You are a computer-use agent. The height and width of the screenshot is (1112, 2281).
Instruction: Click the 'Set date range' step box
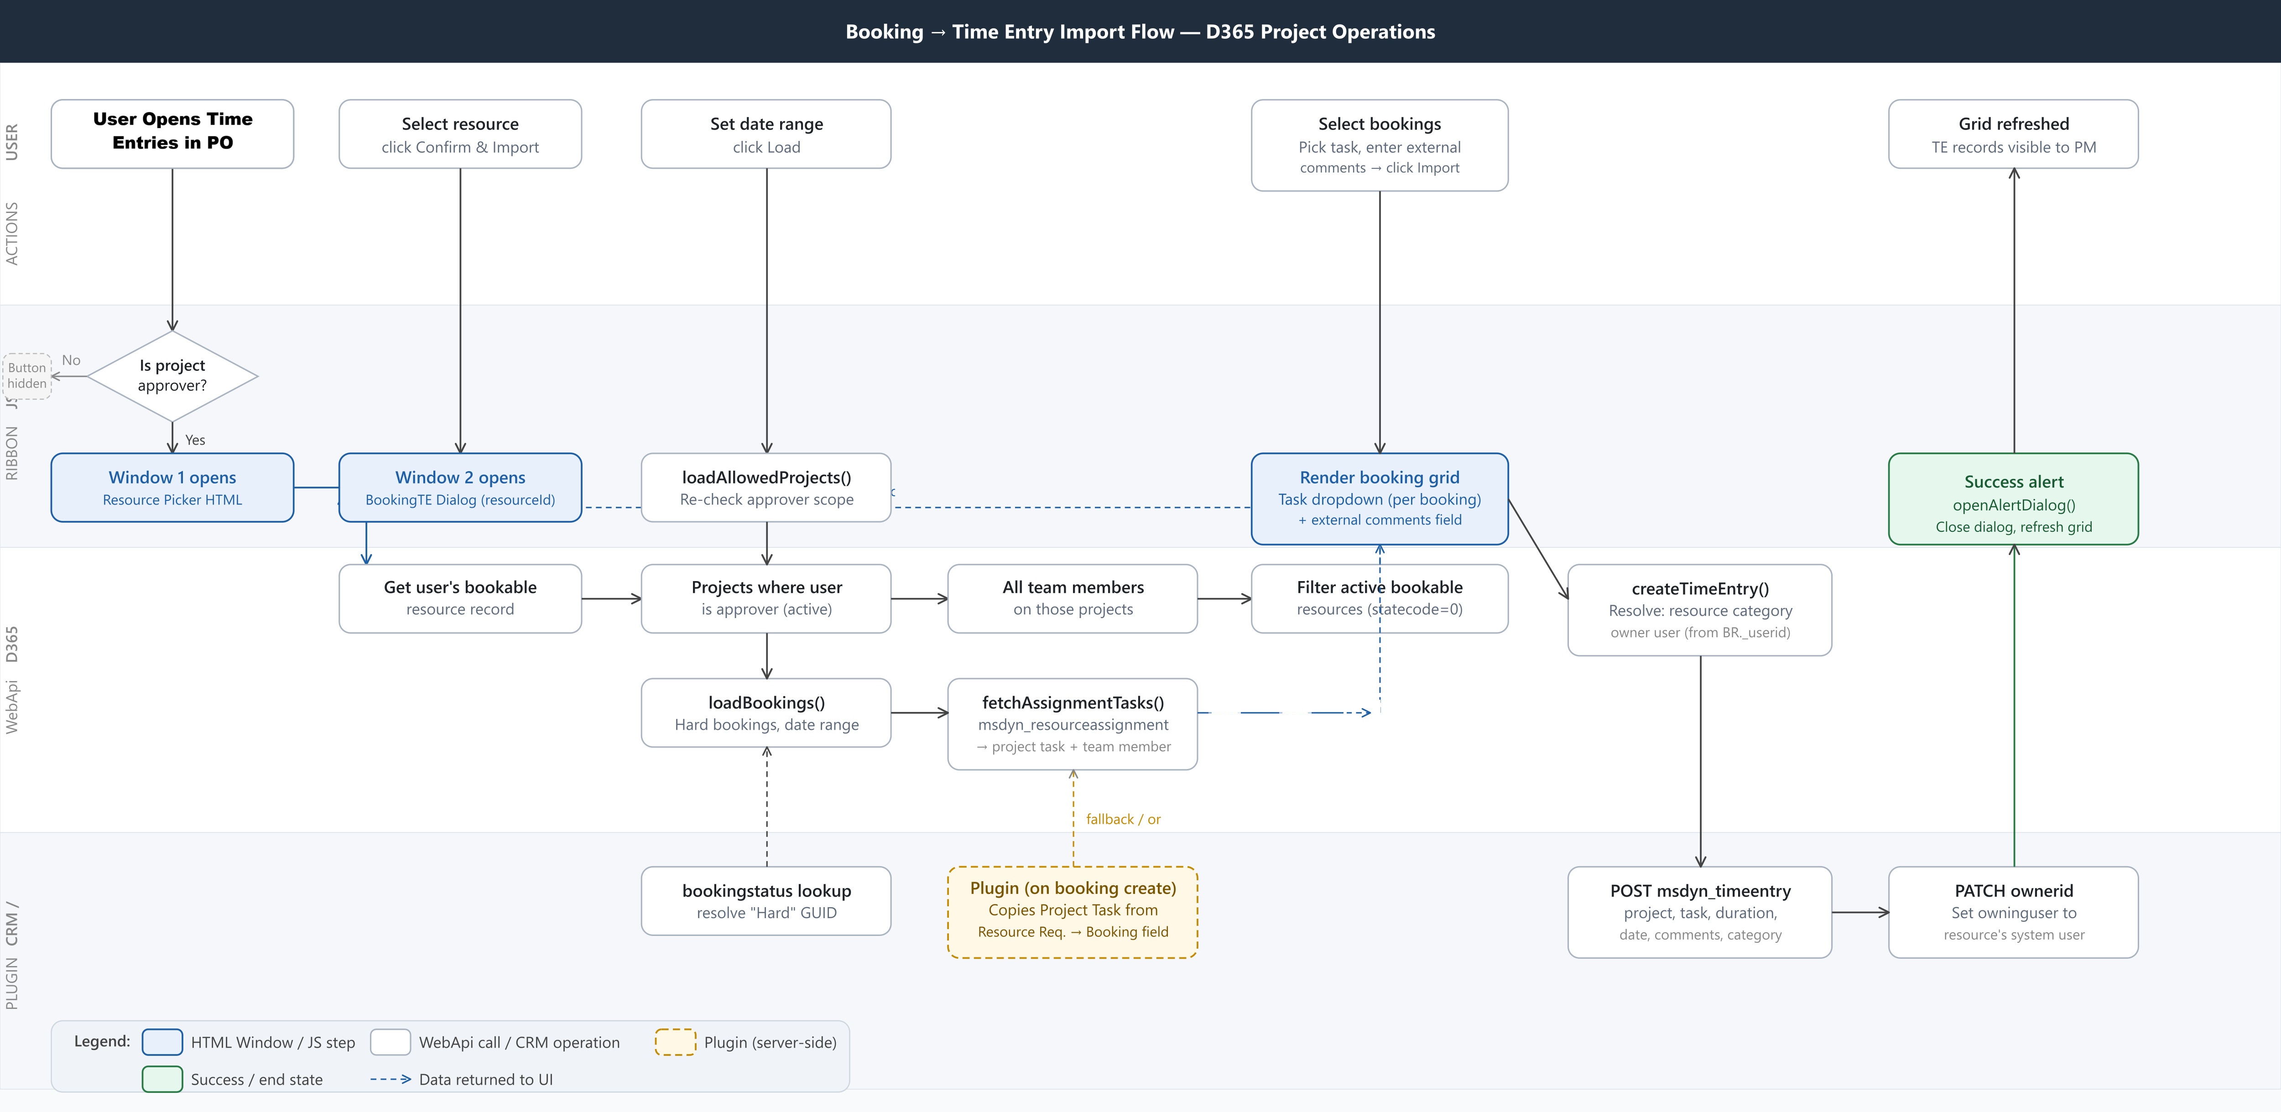[x=766, y=134]
